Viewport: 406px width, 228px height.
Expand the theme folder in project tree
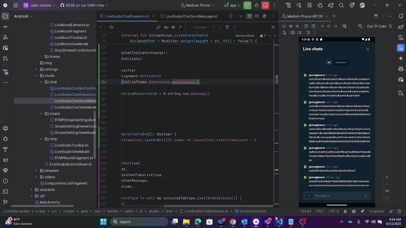point(41,57)
